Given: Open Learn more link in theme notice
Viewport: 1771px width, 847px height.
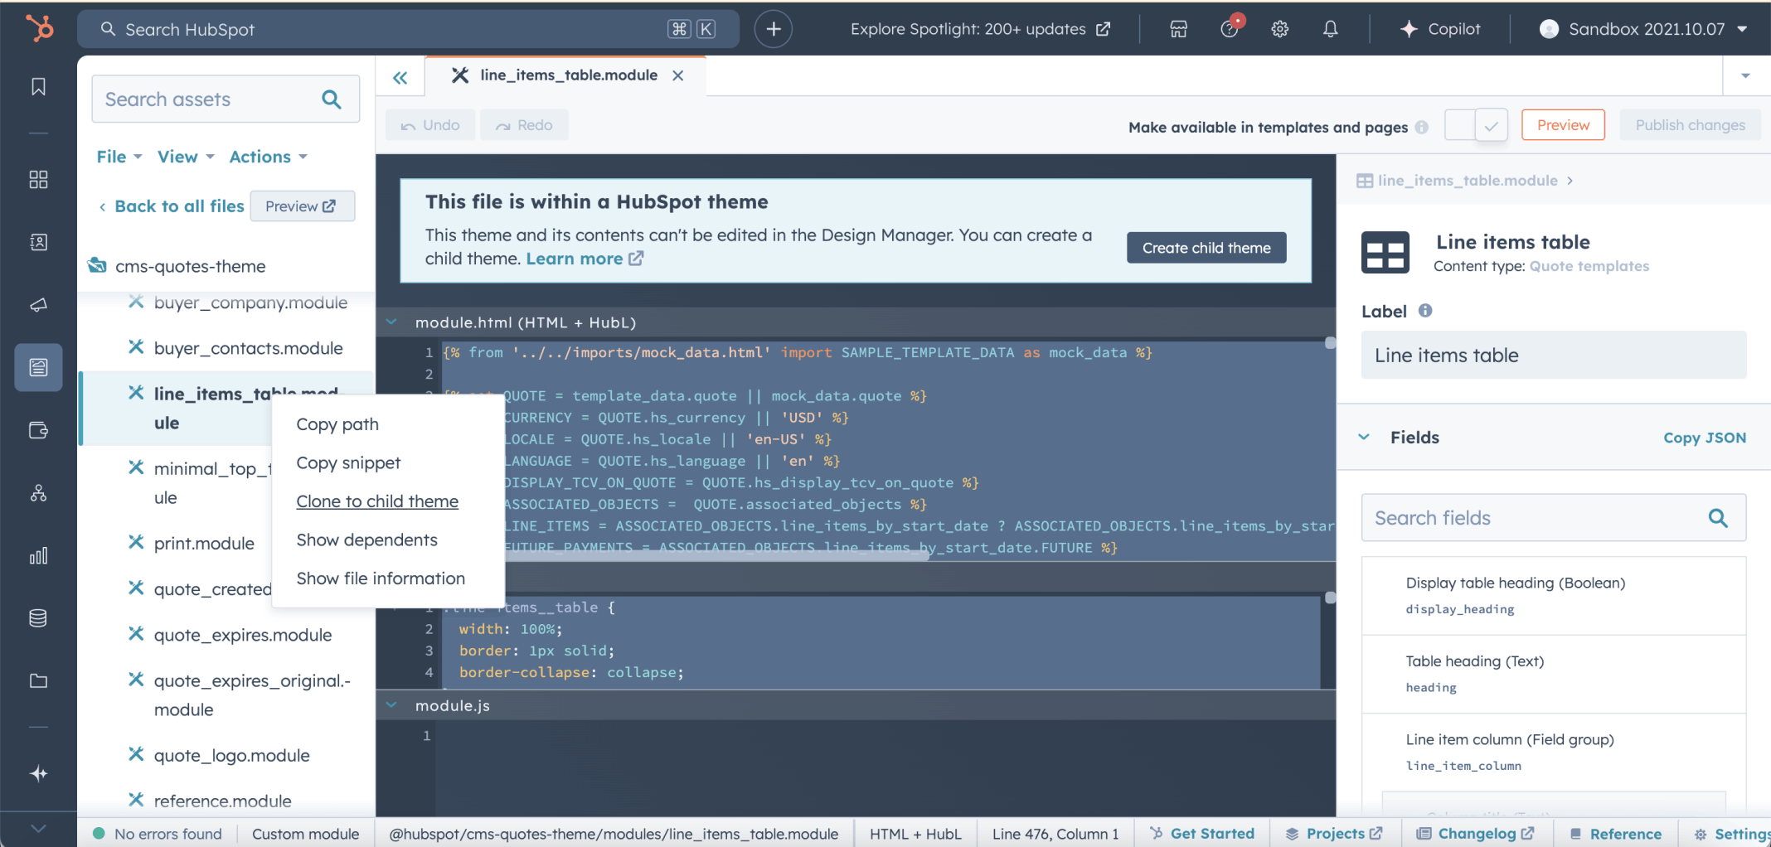Looking at the screenshot, I should point(585,259).
